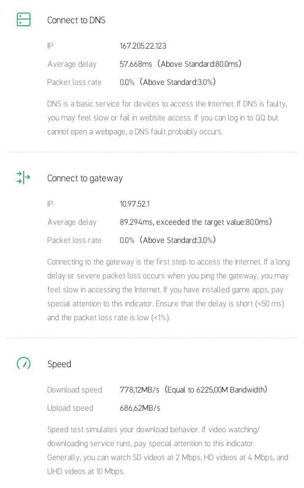Click DNS IP address 167.205.22.123
Image resolution: width=304 pixels, height=488 pixels.
pos(143,46)
